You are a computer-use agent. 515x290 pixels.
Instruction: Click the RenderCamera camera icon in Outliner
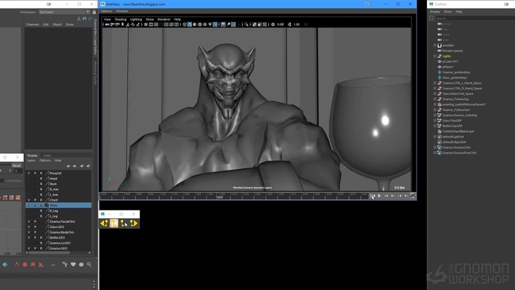(440, 51)
